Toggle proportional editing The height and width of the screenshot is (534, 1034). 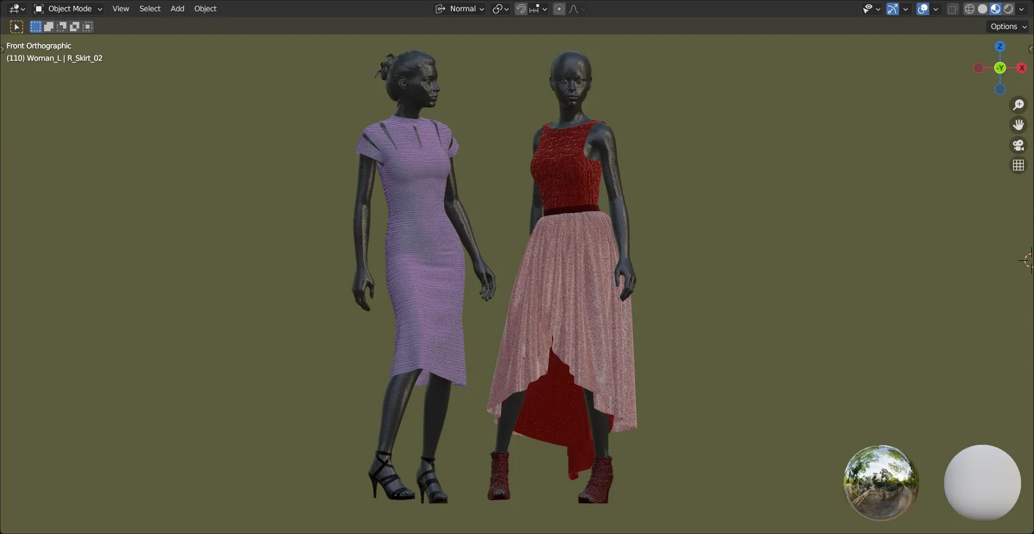[559, 9]
